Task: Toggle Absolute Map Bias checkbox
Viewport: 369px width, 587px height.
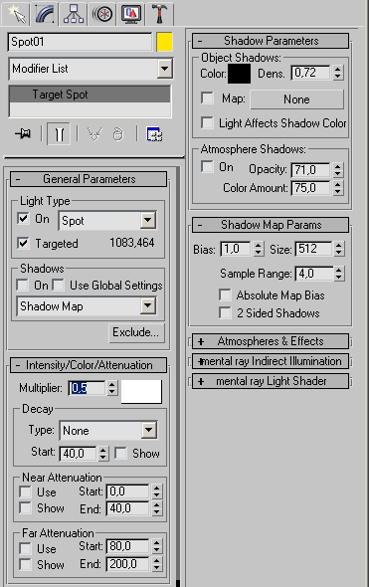Action: (225, 294)
